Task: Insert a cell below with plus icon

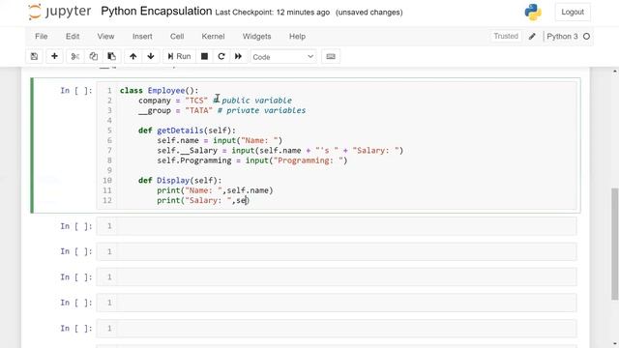Action: point(54,56)
